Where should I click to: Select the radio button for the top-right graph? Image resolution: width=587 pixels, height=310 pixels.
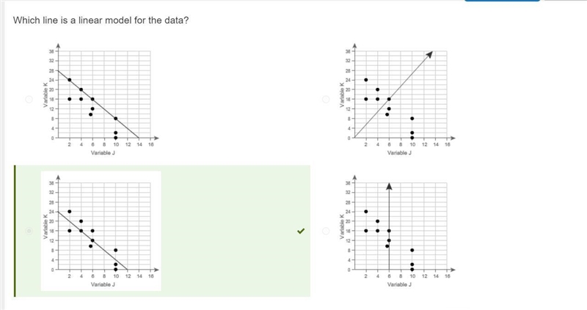point(326,99)
